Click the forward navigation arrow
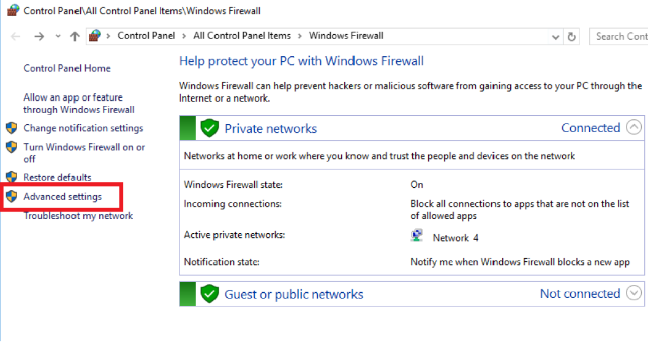Viewport: 648px width, 348px height. 39,37
